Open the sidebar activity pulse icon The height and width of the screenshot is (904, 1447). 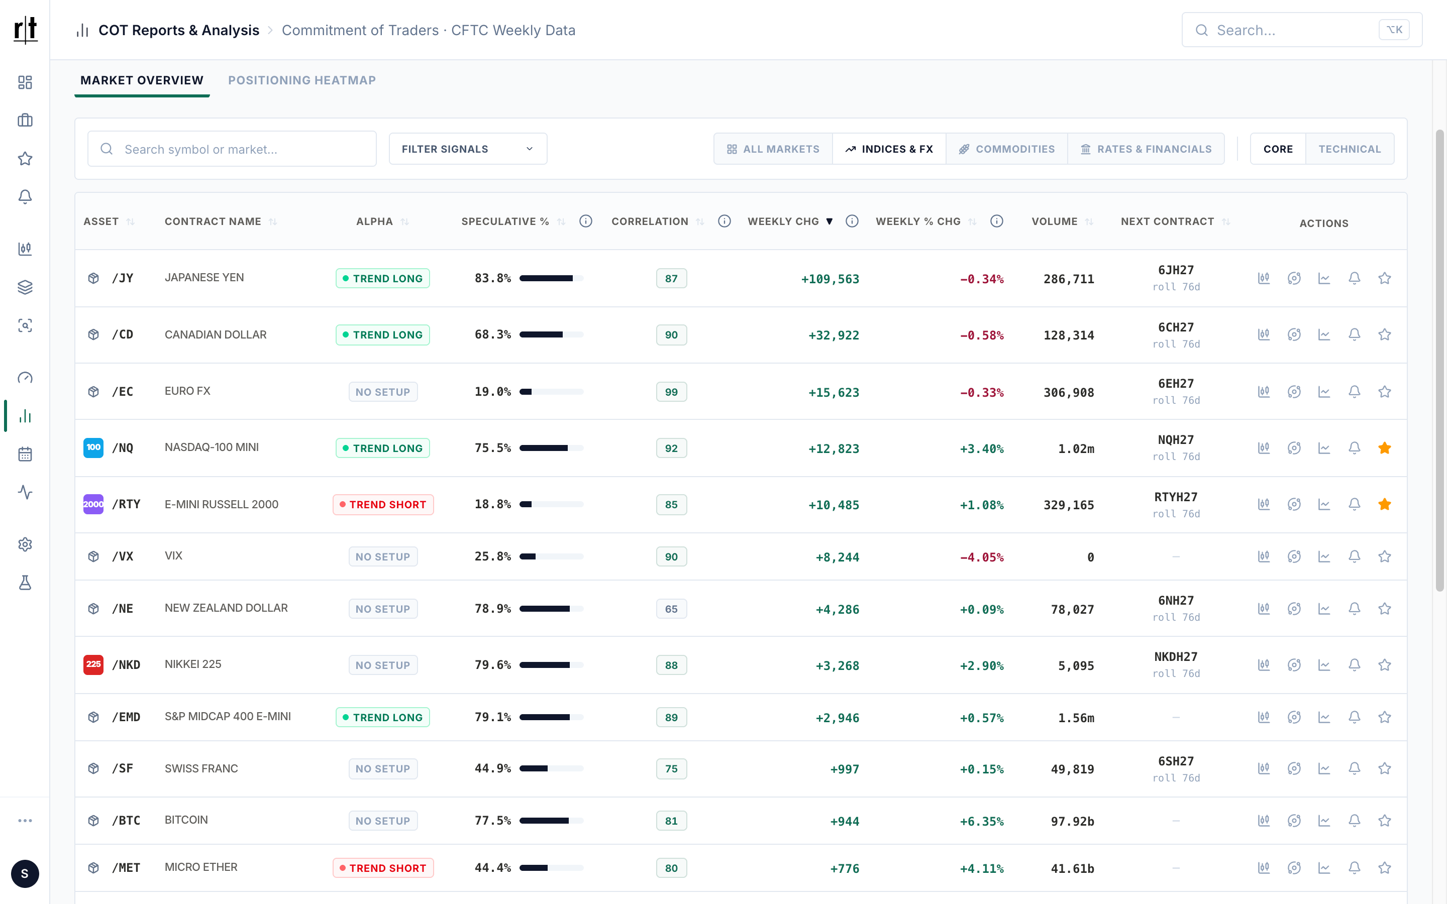point(25,492)
